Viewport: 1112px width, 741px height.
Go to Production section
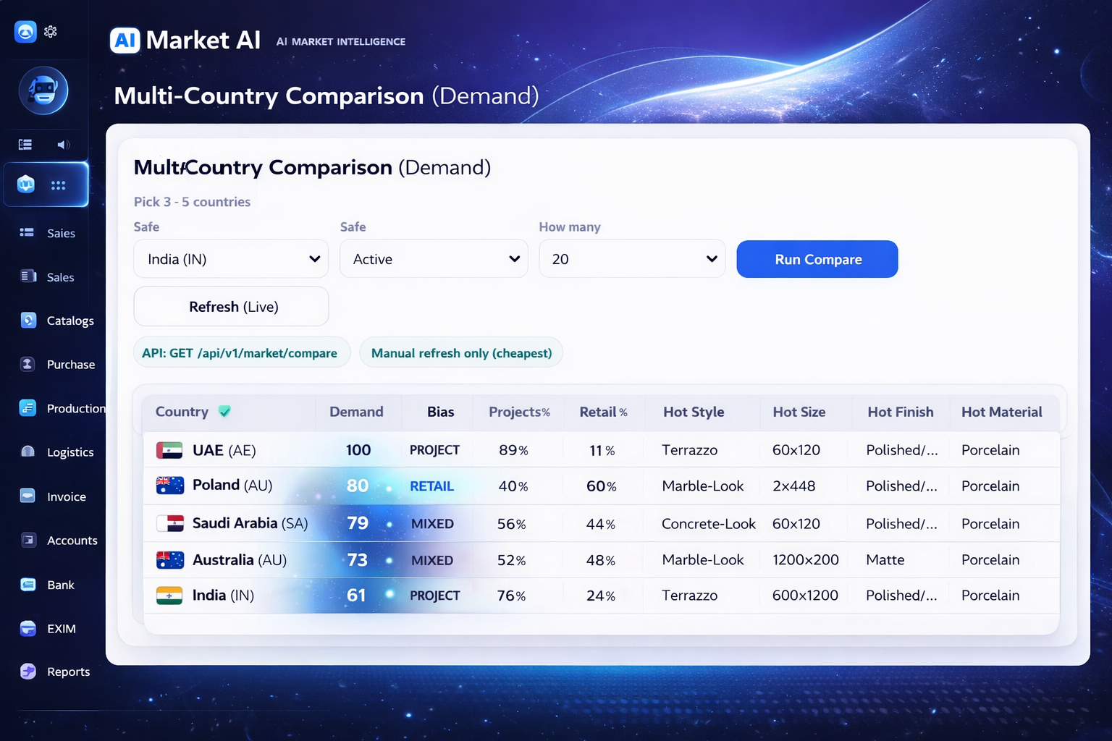pyautogui.click(x=76, y=408)
